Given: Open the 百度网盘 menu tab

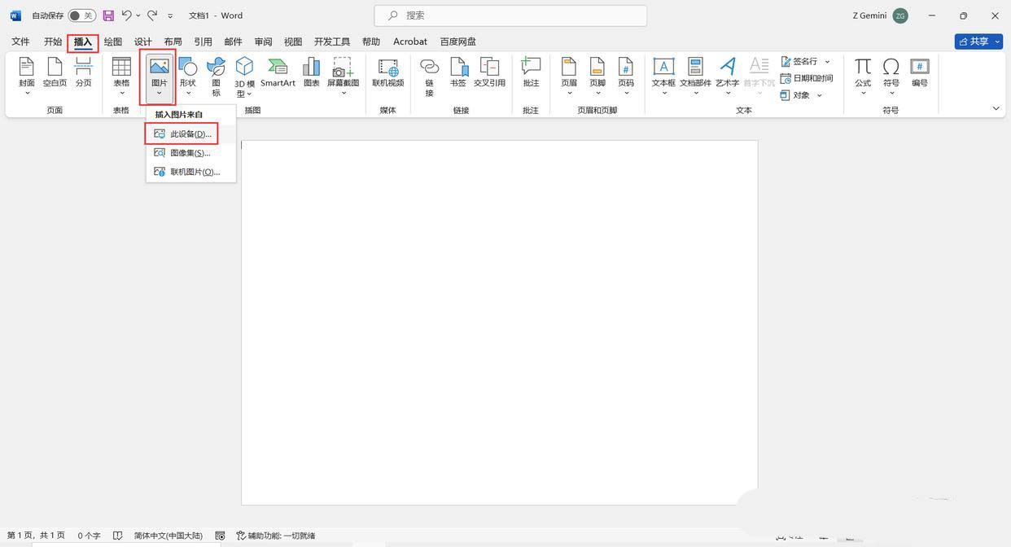Looking at the screenshot, I should coord(458,42).
